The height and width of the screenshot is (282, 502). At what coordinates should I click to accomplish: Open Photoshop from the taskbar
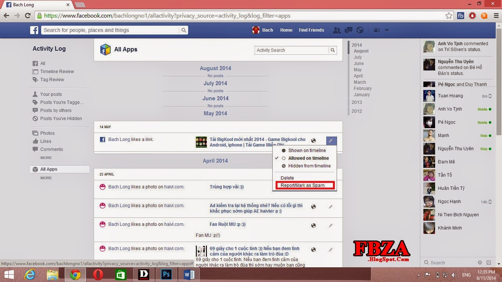[166, 275]
